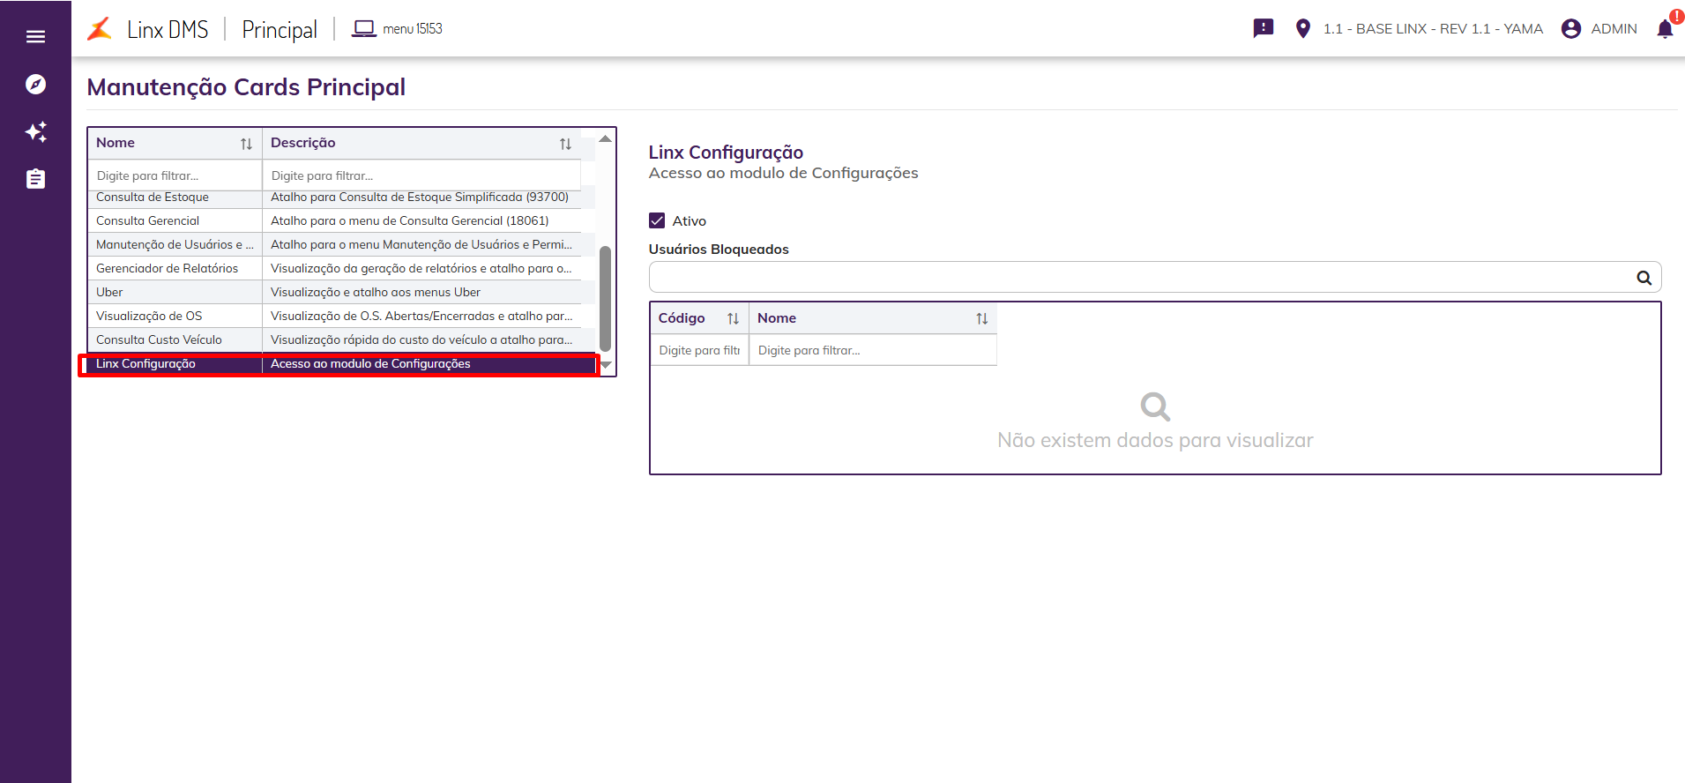Open the sparkle stars sidebar icon

pos(35,131)
